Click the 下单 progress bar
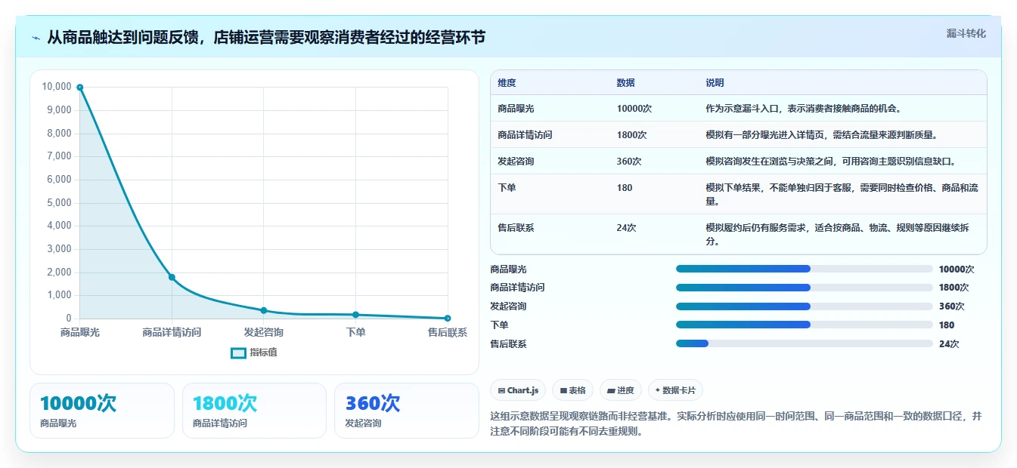Screen dimensions: 1017x468 805,325
